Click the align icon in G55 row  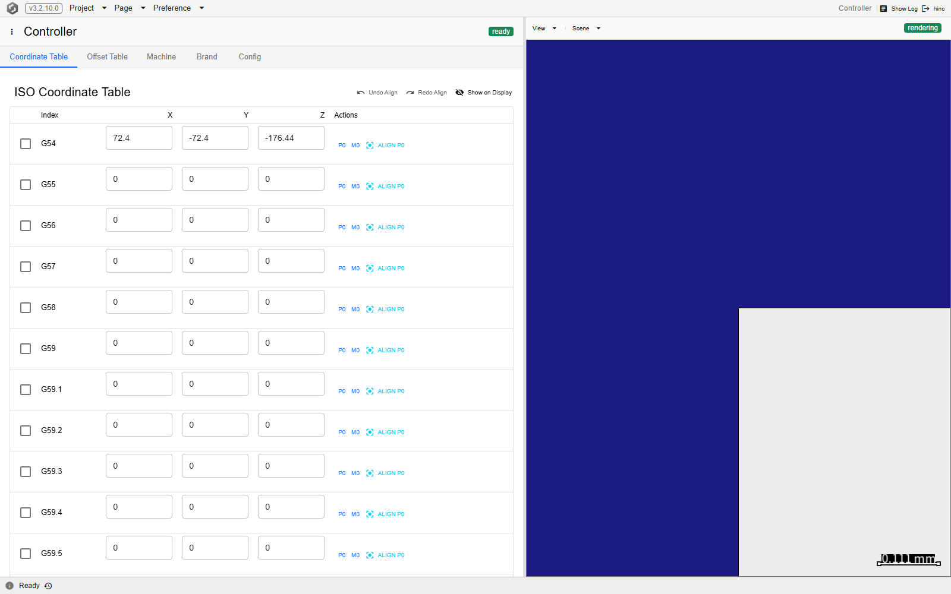pos(370,187)
